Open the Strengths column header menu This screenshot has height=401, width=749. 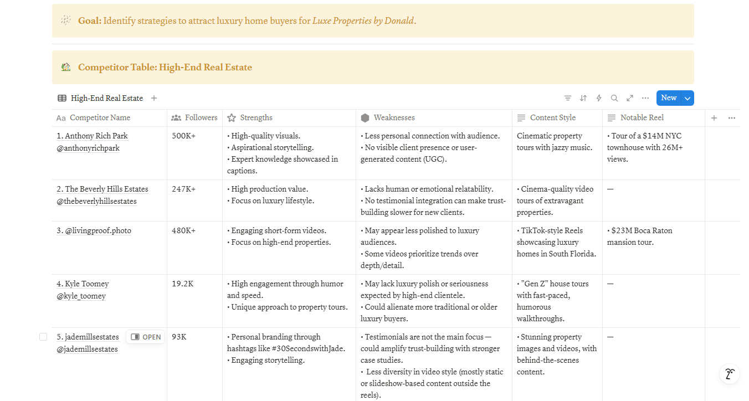pos(289,118)
